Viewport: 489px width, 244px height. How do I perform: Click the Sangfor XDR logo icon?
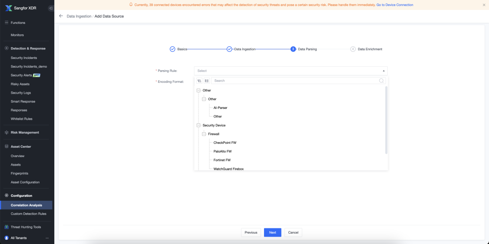click(x=8, y=8)
